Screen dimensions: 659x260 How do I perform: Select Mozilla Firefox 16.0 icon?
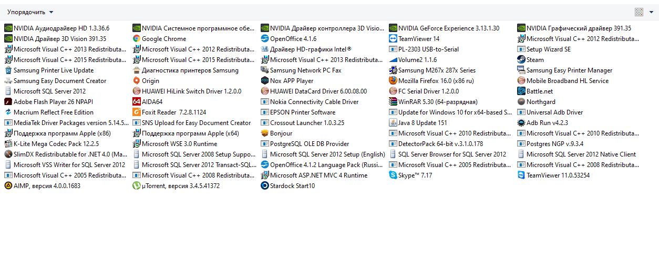coord(393,81)
